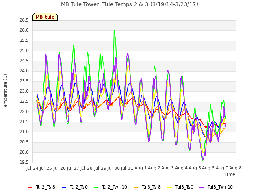Click the green peak near 26.0 on Jul 30

coord(114,30)
